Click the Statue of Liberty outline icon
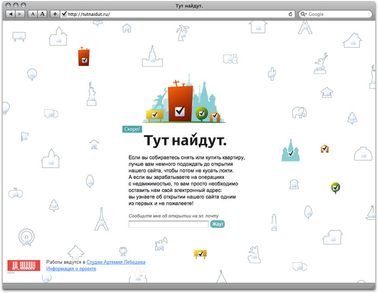The image size is (378, 293). [92, 94]
